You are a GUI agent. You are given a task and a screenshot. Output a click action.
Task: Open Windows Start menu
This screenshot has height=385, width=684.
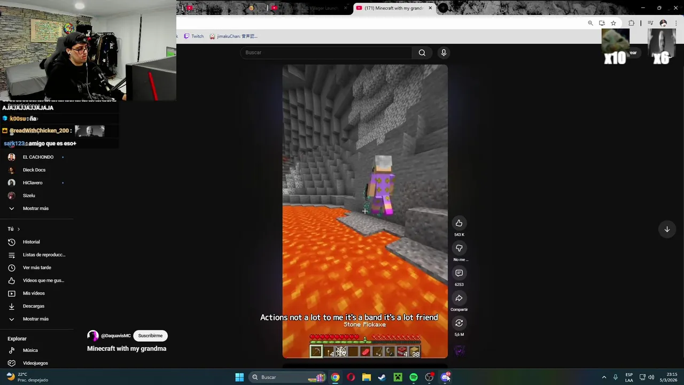click(239, 377)
